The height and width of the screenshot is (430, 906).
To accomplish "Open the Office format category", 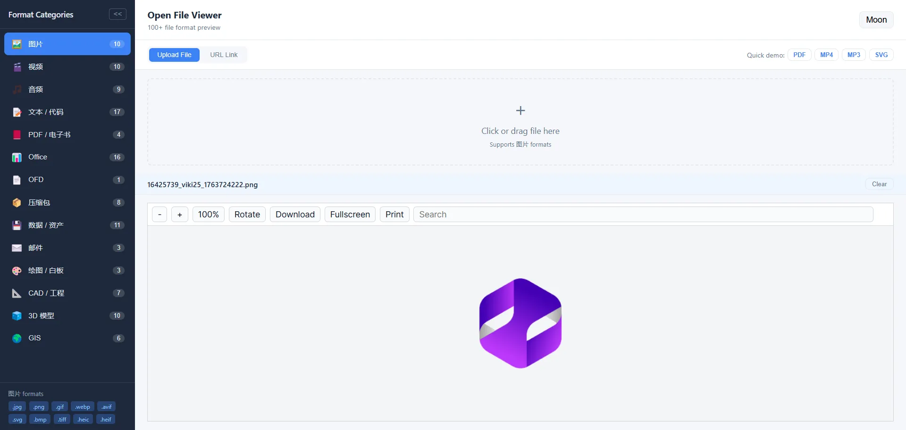I will pos(67,157).
